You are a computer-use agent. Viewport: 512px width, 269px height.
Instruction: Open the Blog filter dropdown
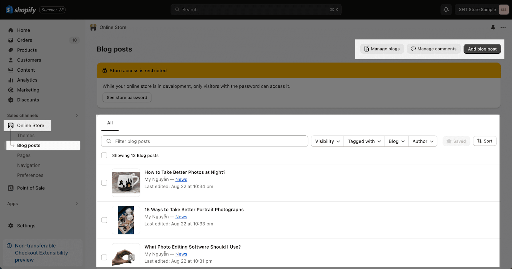(x=396, y=141)
